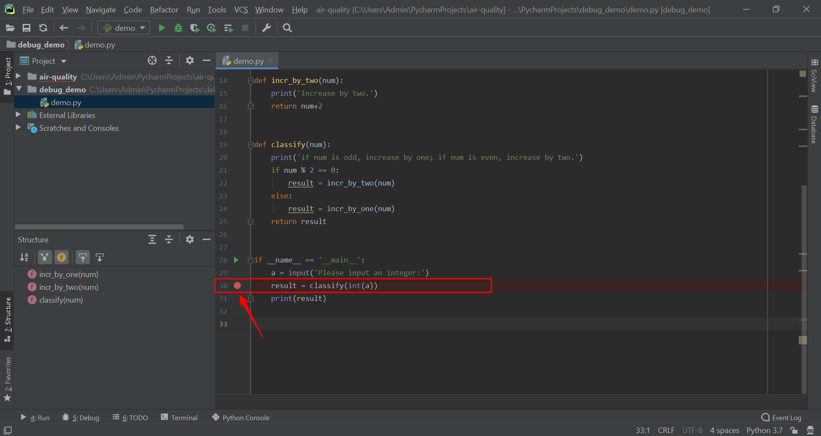Open the Event Log

[x=786, y=418]
